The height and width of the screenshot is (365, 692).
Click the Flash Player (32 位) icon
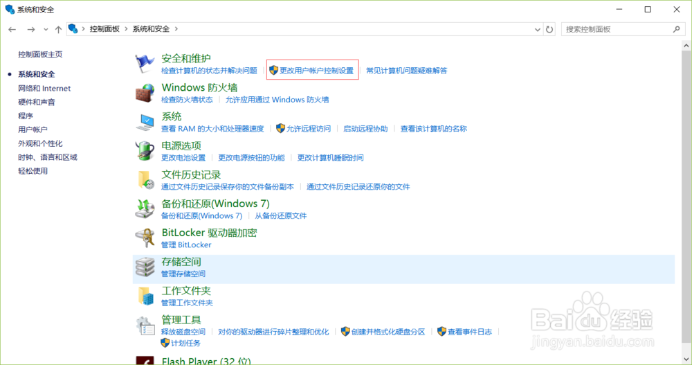pyautogui.click(x=145, y=361)
